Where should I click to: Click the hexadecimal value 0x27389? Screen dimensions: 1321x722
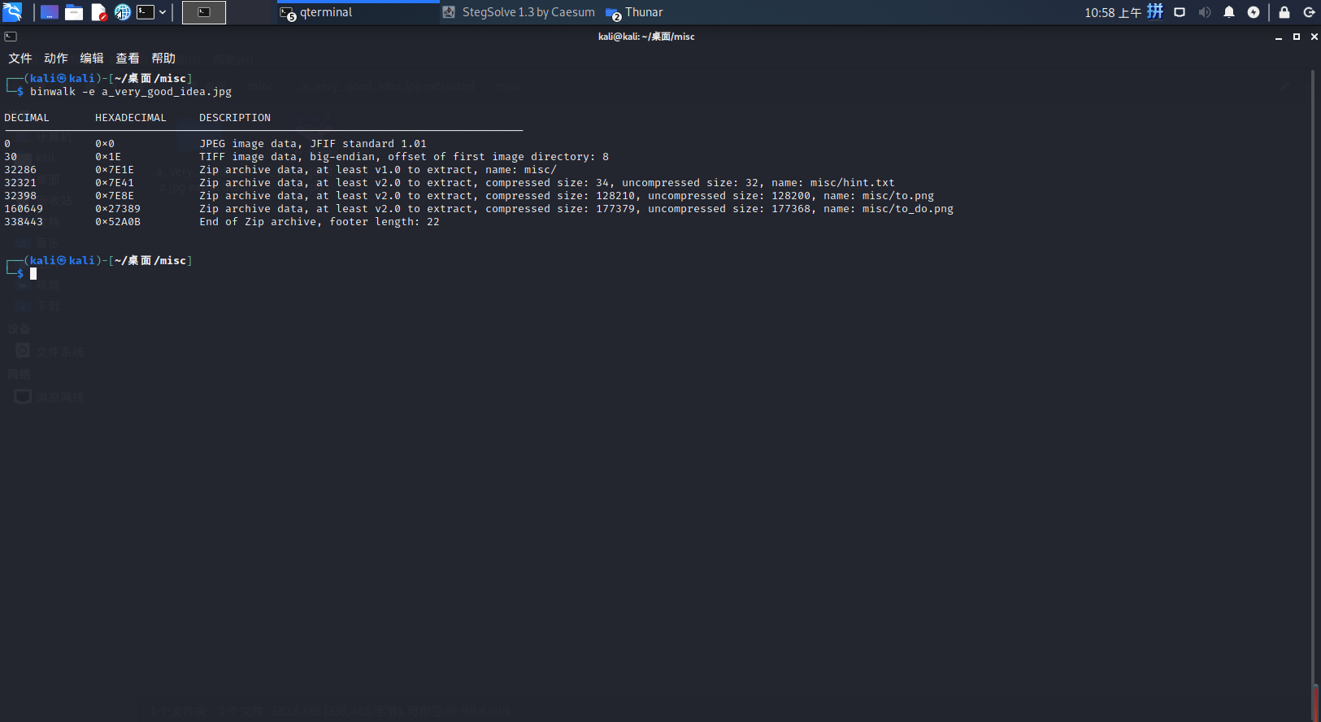point(118,209)
